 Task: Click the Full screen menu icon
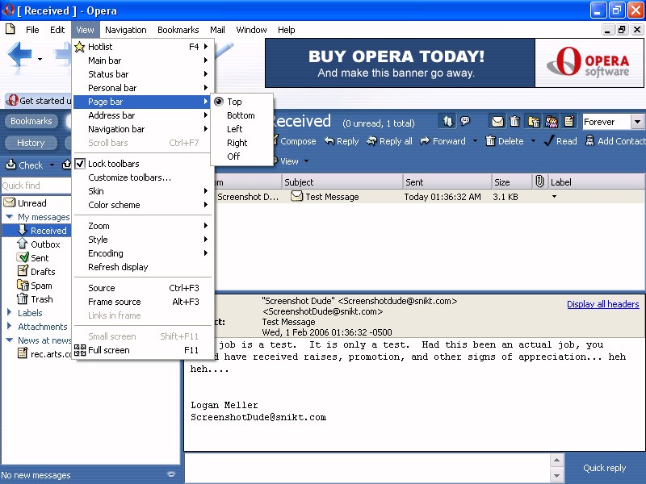tap(80, 350)
